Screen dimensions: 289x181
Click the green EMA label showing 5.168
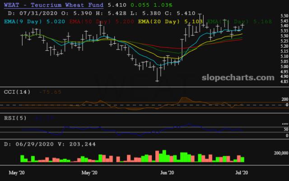pyautogui.click(x=231, y=21)
